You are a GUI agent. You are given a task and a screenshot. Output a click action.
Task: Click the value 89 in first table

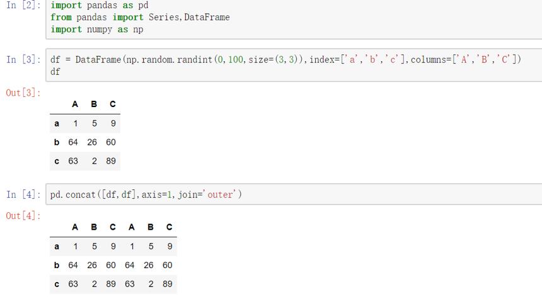(x=111, y=161)
